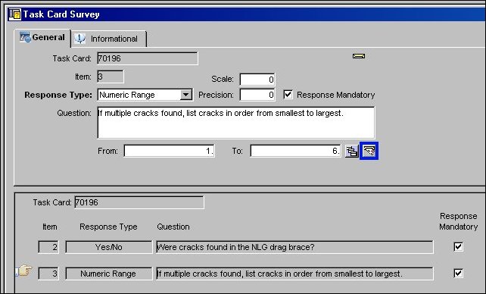The width and height of the screenshot is (486, 294).
Task: Open the Response Type dropdown arrow
Action: pyautogui.click(x=185, y=95)
